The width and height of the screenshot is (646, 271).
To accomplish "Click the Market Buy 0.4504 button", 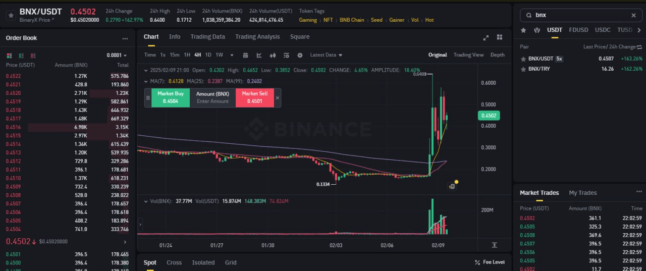I will click(x=171, y=97).
